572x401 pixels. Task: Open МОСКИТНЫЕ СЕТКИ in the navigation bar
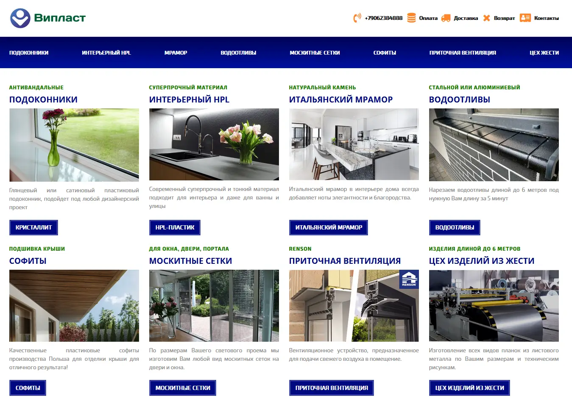[x=315, y=53]
